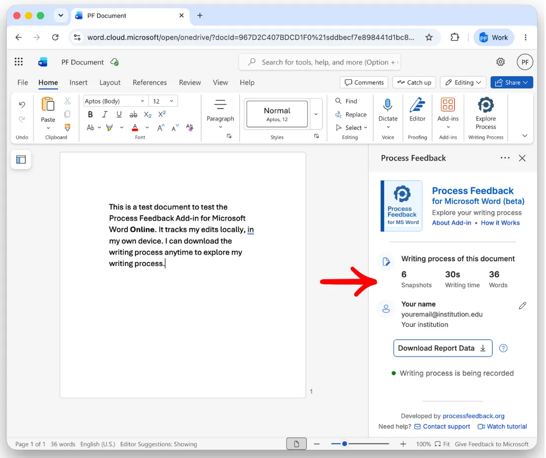
Task: Click the Paste clipboard icon
Action: coord(48,104)
